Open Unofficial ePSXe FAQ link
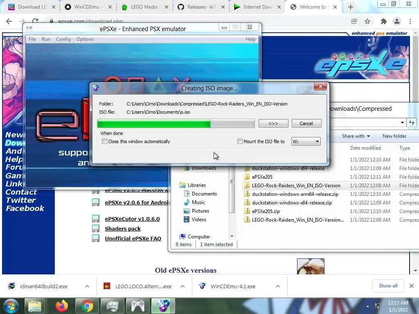419x314 pixels. 133,239
